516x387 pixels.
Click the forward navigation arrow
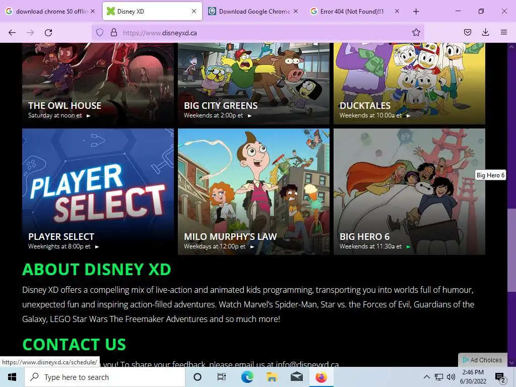point(30,33)
